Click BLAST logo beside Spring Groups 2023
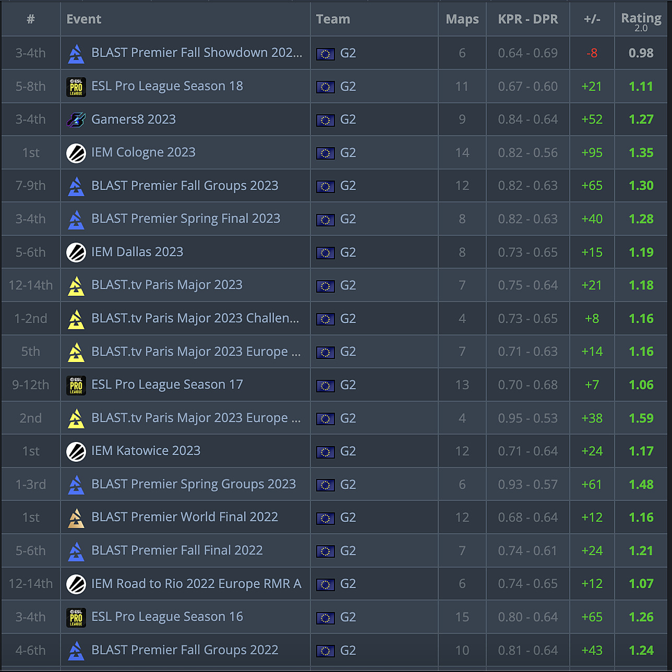This screenshot has height=672, width=672. [76, 485]
